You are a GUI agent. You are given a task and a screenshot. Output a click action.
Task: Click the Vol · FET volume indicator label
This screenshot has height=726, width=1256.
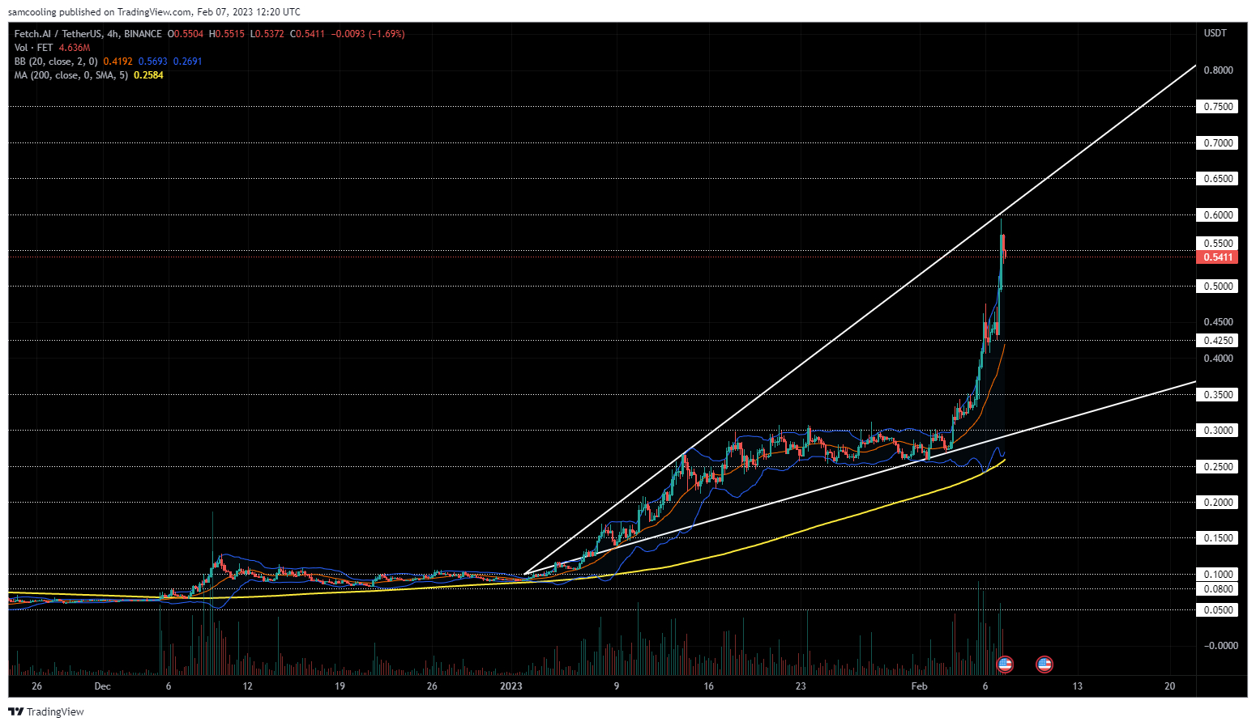pyautogui.click(x=34, y=48)
